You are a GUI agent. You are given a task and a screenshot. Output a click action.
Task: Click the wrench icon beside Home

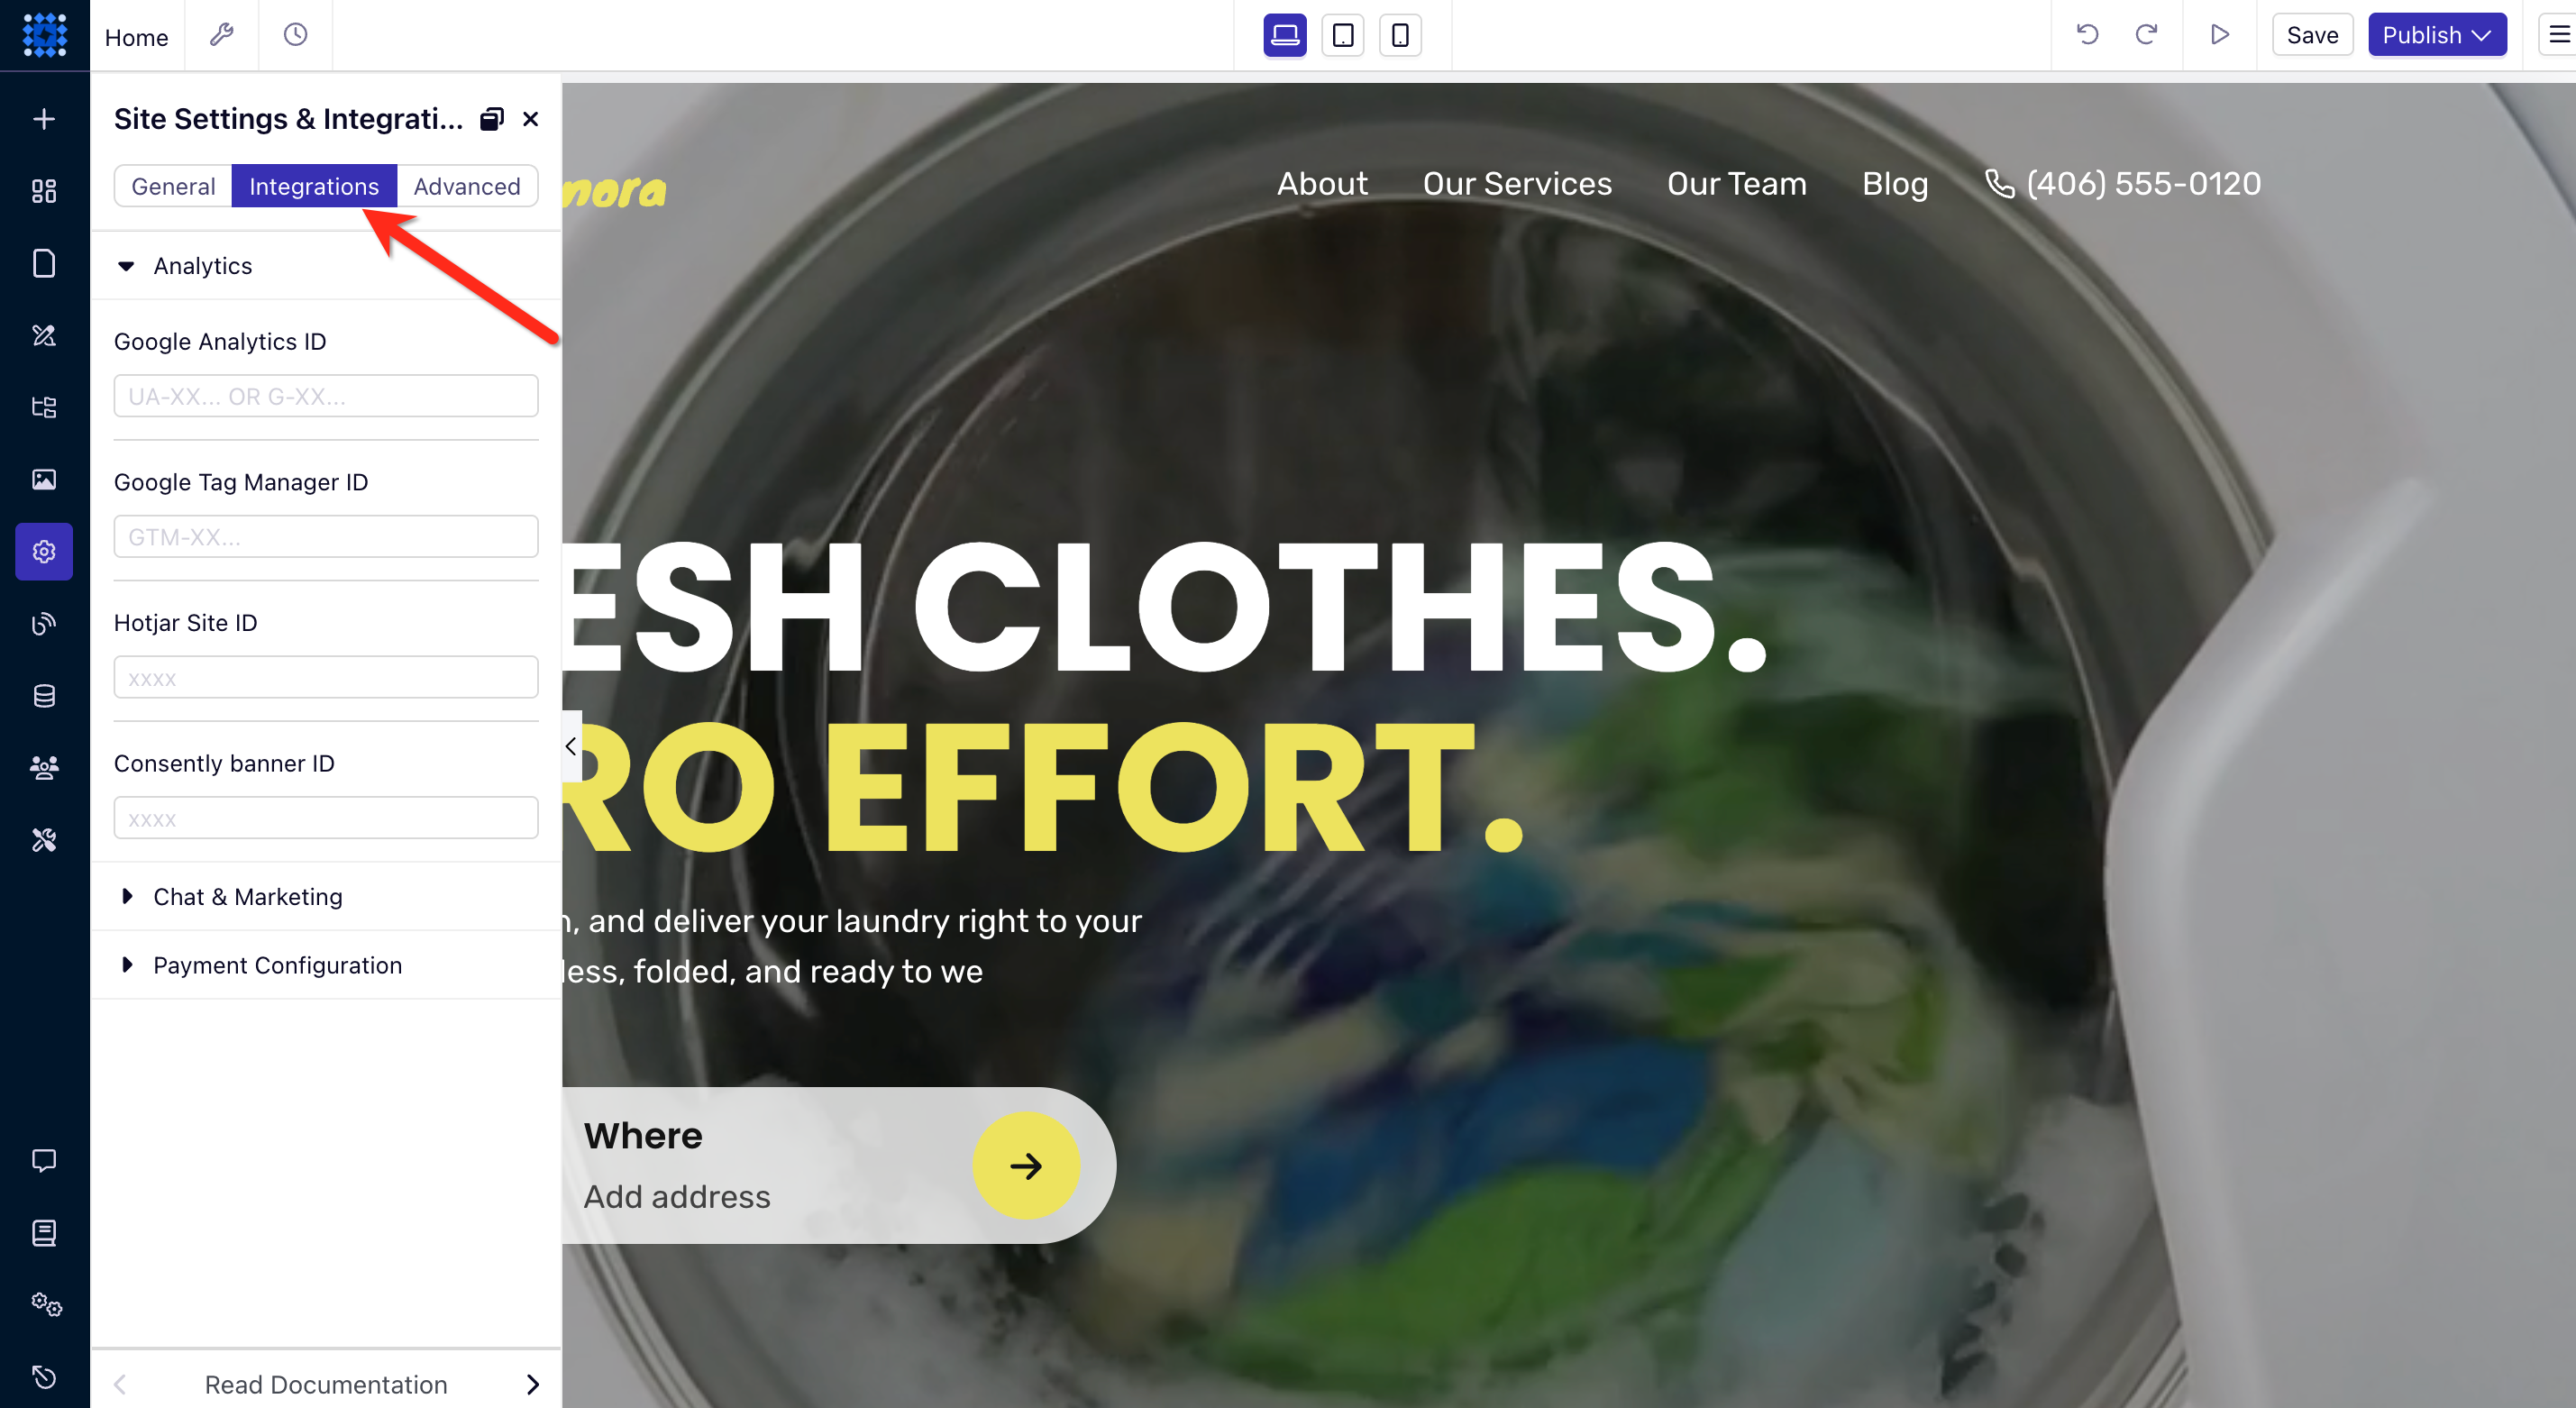tap(221, 35)
